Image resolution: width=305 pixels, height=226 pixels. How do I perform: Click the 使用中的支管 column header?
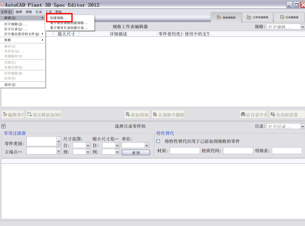[x=197, y=34]
